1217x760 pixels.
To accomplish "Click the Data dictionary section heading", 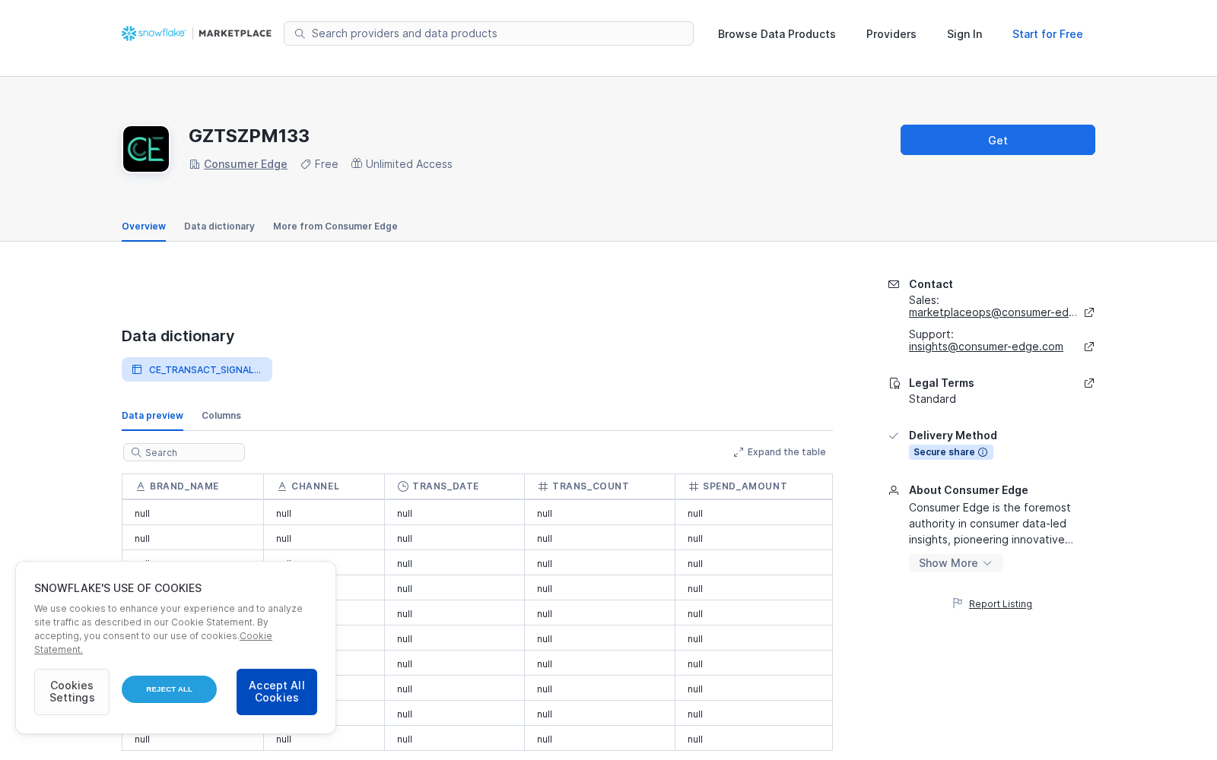I will click(178, 336).
